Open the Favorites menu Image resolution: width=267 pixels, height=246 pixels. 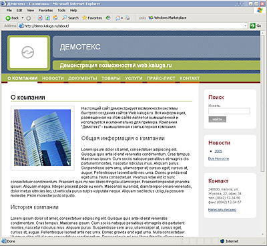[45, 10]
